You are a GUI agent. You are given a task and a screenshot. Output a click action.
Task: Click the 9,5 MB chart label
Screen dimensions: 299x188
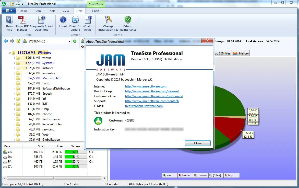point(248,135)
